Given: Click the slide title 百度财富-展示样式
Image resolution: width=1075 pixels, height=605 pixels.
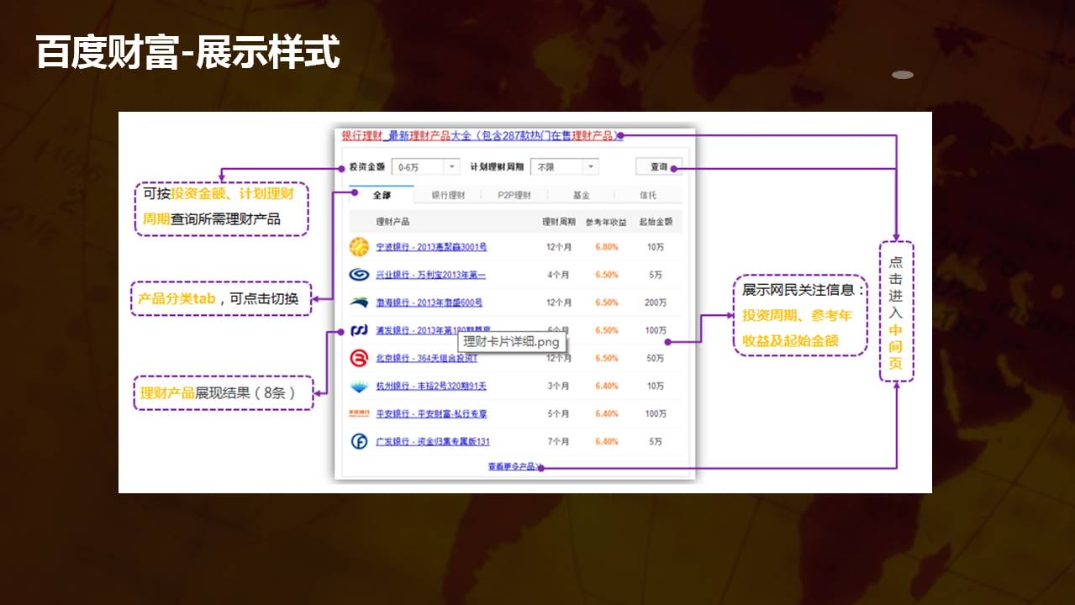Looking at the screenshot, I should click(188, 52).
